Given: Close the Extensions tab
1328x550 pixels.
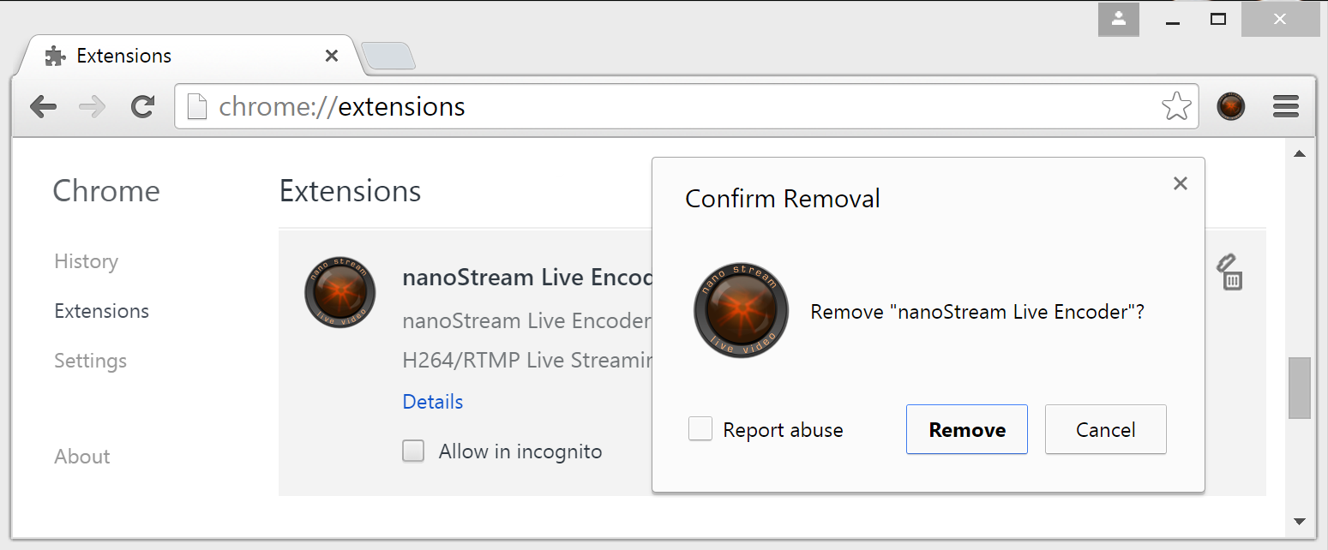Looking at the screenshot, I should pyautogui.click(x=332, y=56).
